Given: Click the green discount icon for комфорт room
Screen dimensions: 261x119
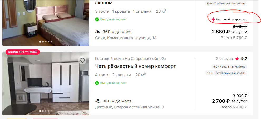Looking at the screenshot, I should (x=97, y=83).
